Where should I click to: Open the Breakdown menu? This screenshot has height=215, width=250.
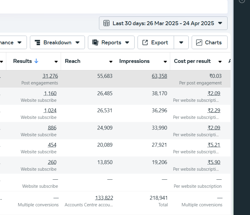(x=57, y=43)
